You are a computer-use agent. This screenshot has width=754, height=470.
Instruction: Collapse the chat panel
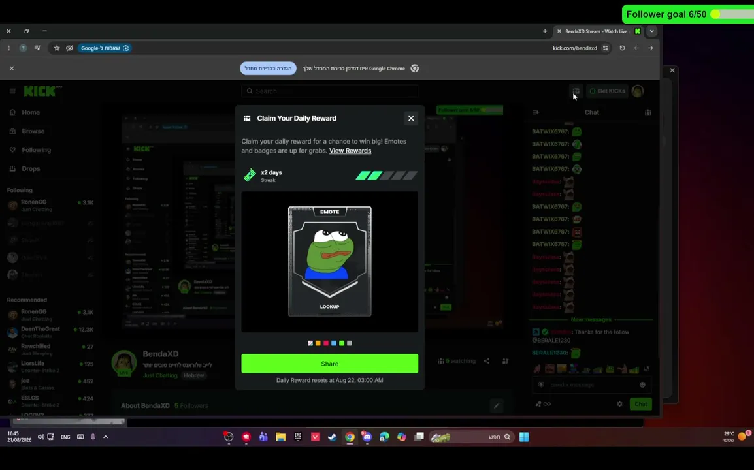pos(536,112)
